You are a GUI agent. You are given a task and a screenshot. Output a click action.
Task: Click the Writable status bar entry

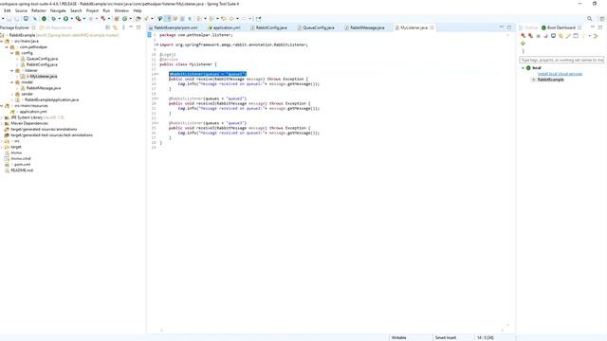398,337
